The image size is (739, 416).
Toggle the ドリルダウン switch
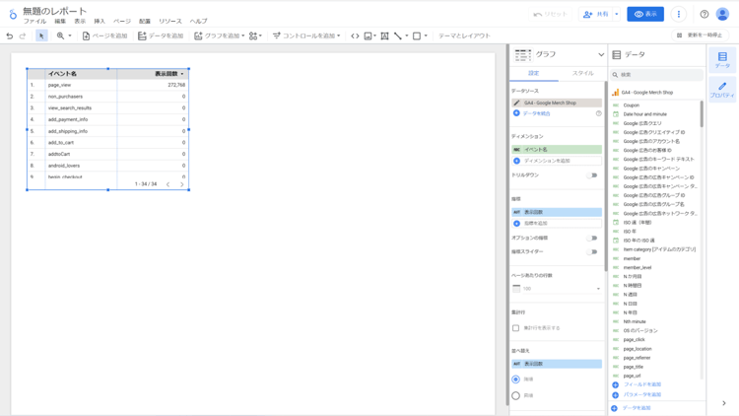[592, 175]
